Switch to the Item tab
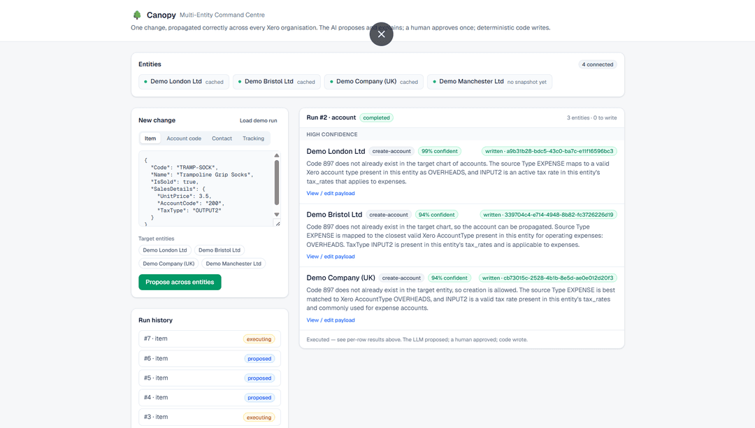Image resolution: width=755 pixels, height=428 pixels. [150, 138]
